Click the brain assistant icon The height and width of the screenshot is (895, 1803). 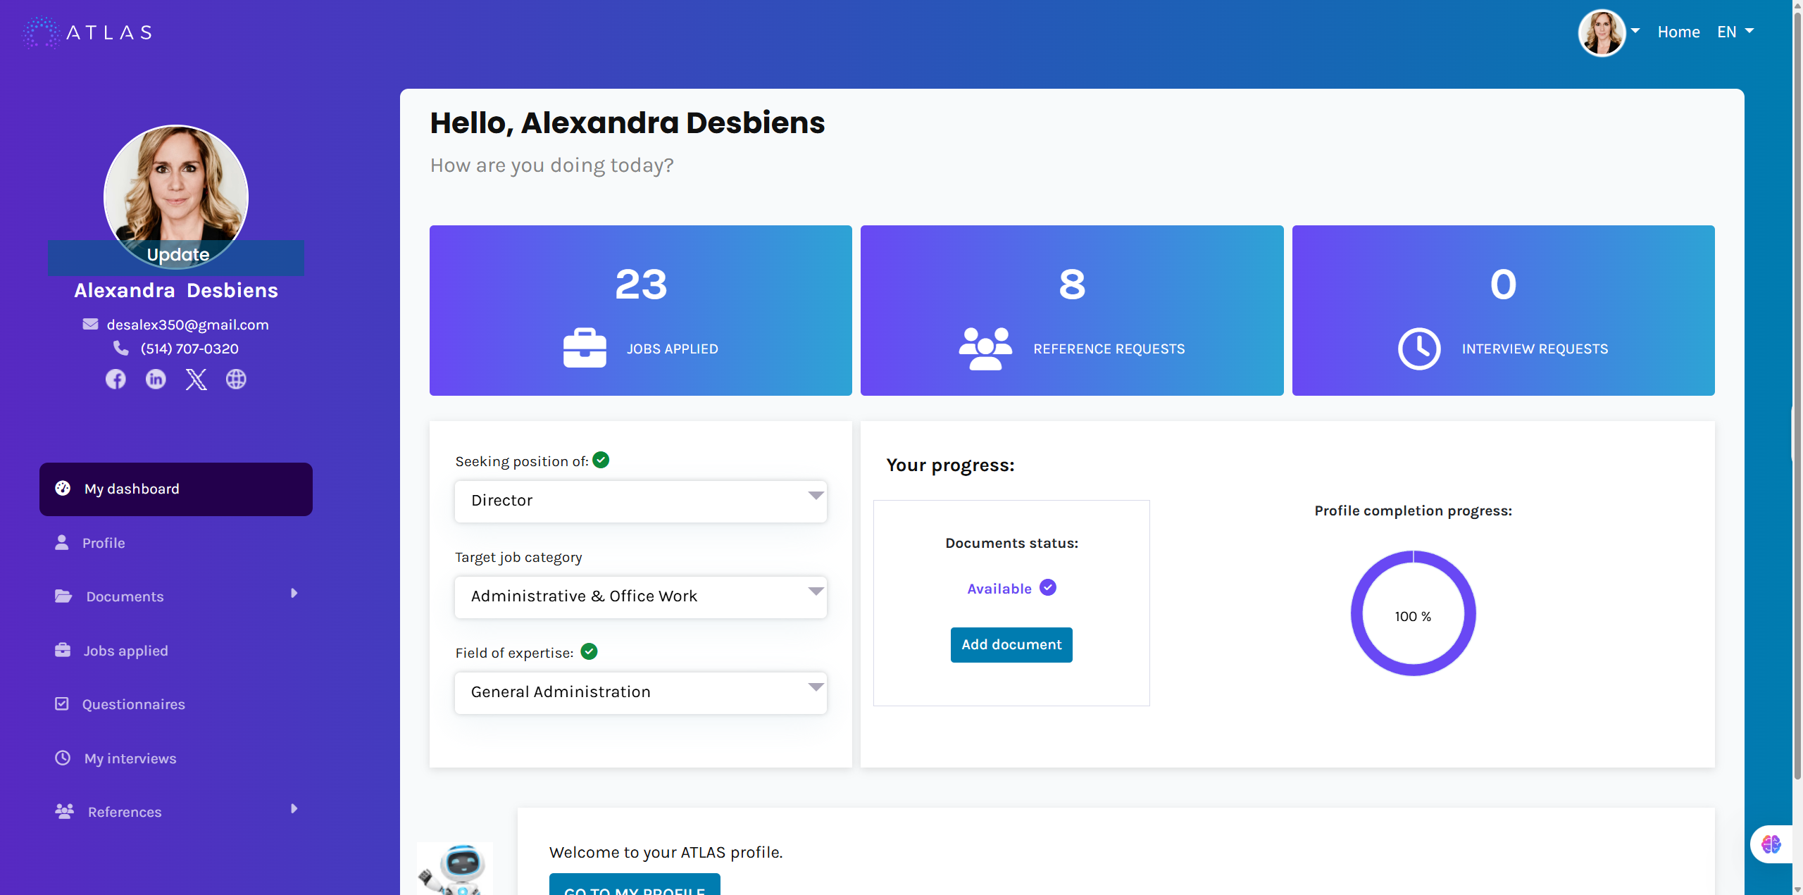pyautogui.click(x=1771, y=844)
